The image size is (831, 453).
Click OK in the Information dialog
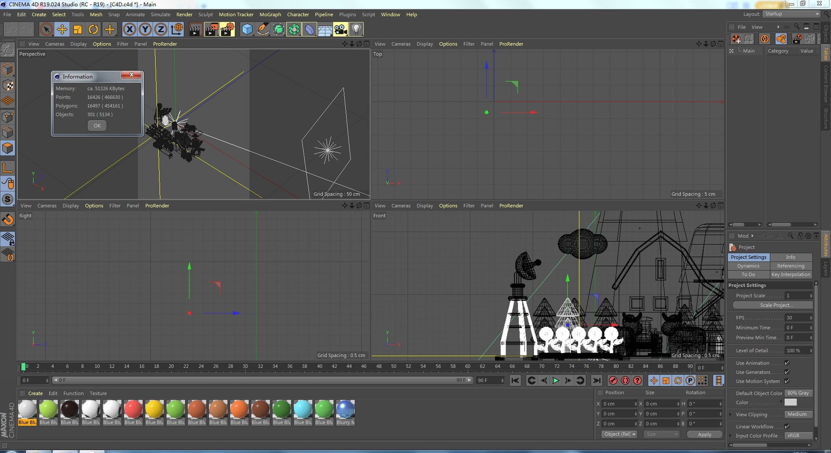pyautogui.click(x=97, y=126)
